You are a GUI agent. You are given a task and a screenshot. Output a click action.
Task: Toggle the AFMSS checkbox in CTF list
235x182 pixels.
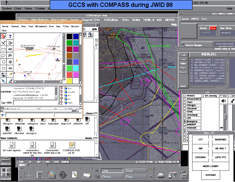click(x=185, y=96)
